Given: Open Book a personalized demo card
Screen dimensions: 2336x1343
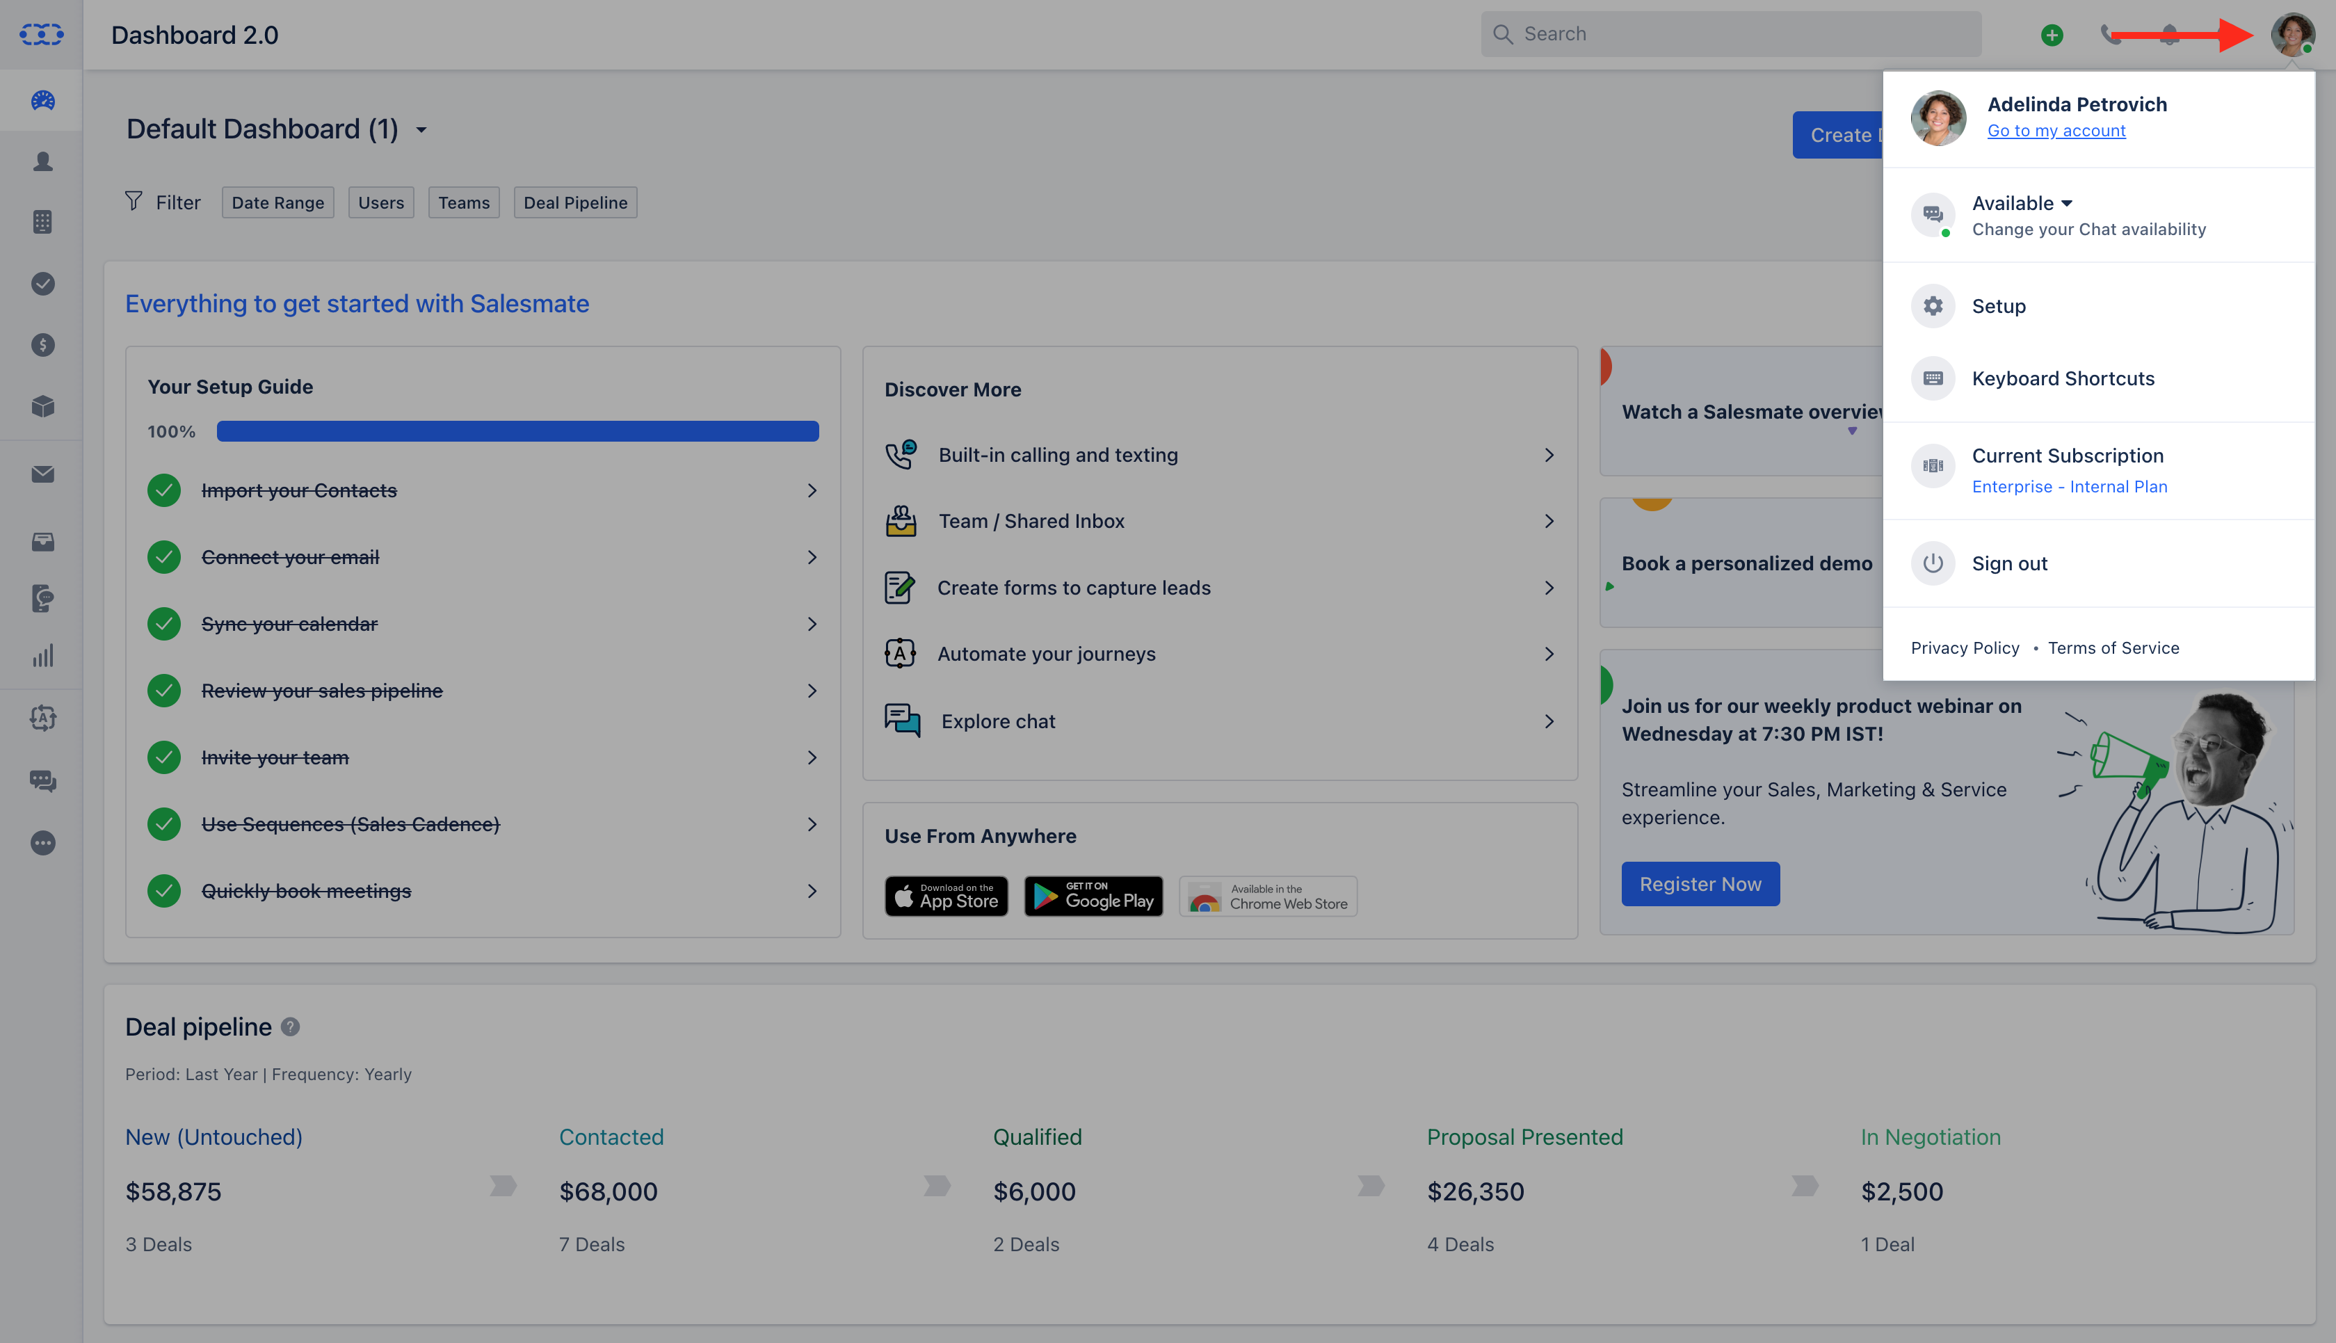Looking at the screenshot, I should pos(1741,563).
